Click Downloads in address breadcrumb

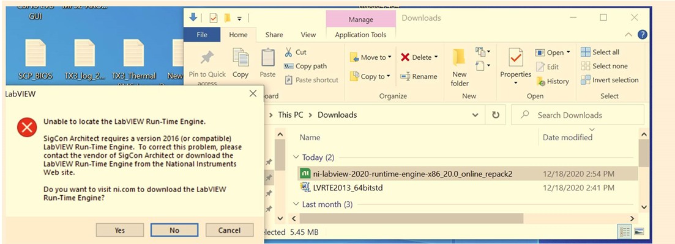(337, 115)
